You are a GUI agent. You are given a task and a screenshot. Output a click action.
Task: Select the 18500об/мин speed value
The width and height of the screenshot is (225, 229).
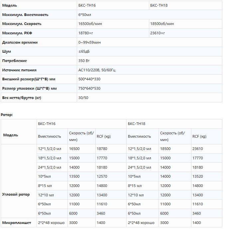click(162, 24)
